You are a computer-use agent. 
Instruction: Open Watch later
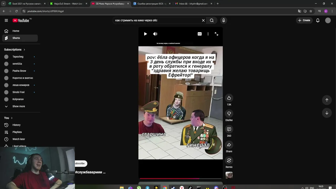click(x=20, y=139)
